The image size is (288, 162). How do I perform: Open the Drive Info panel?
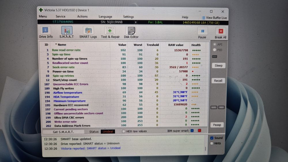point(46,32)
